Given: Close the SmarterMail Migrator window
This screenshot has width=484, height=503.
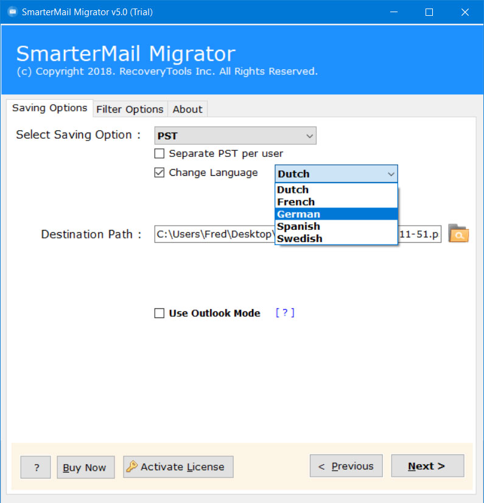Looking at the screenshot, I should tap(465, 12).
